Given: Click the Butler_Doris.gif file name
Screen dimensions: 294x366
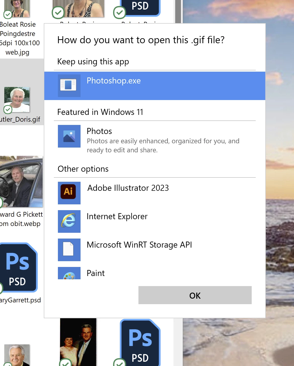Looking at the screenshot, I should pyautogui.click(x=20, y=119).
